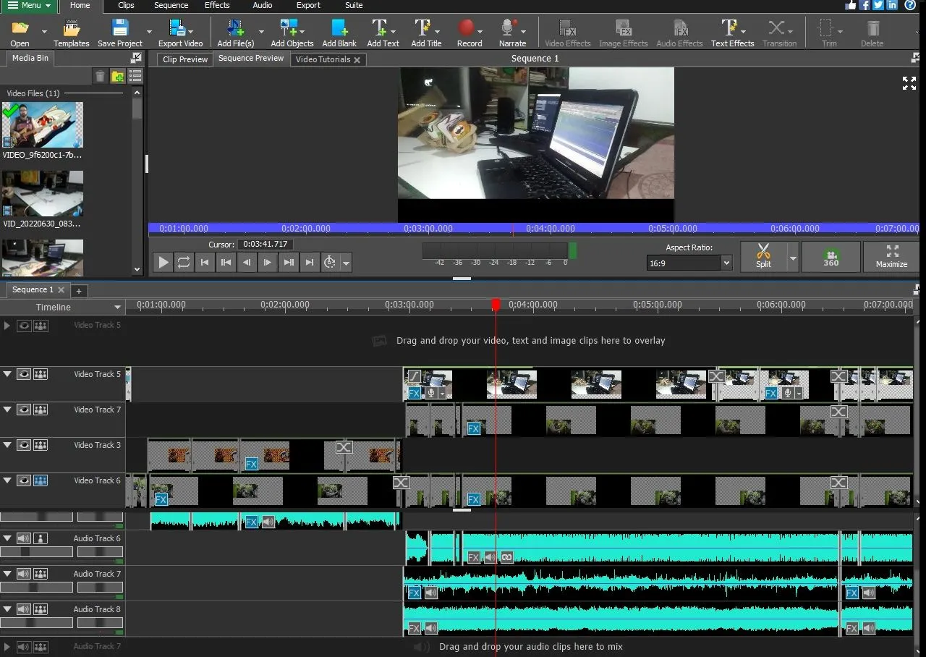Create a new folder in Media Bin
The height and width of the screenshot is (657, 926).
point(117,76)
